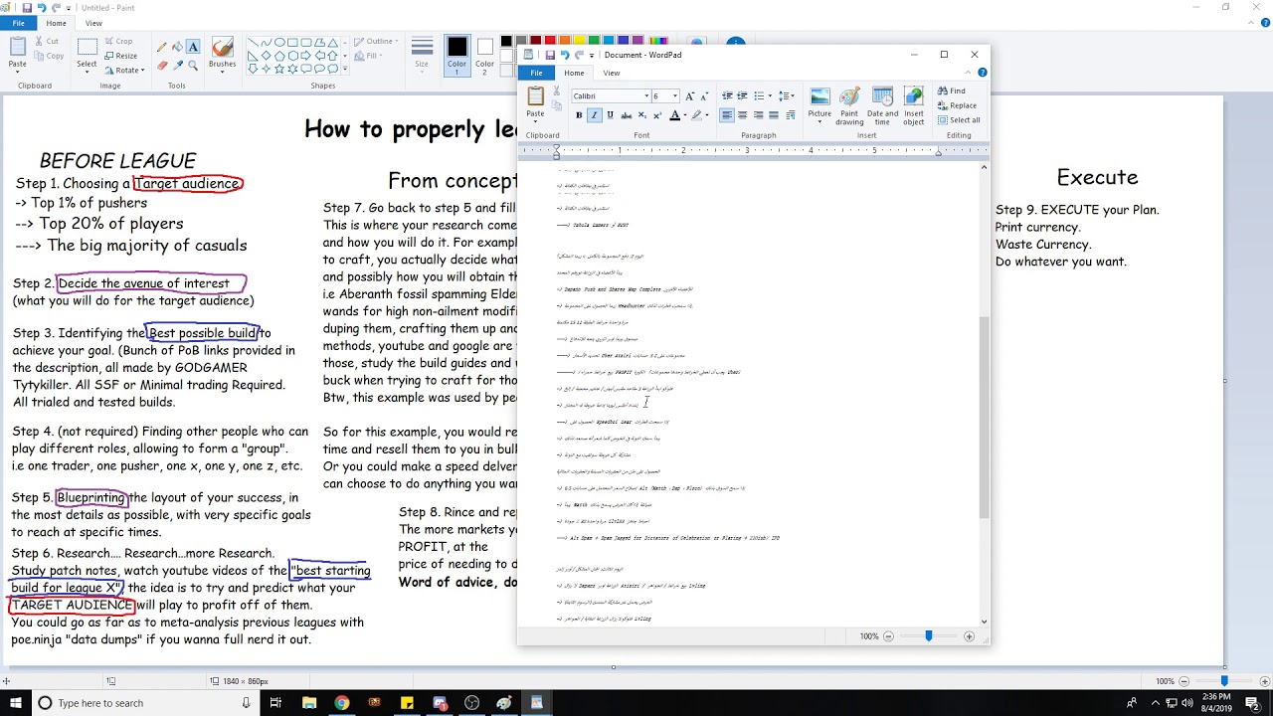The height and width of the screenshot is (716, 1273).
Task: Click Insert object in WordPad
Action: (x=914, y=105)
